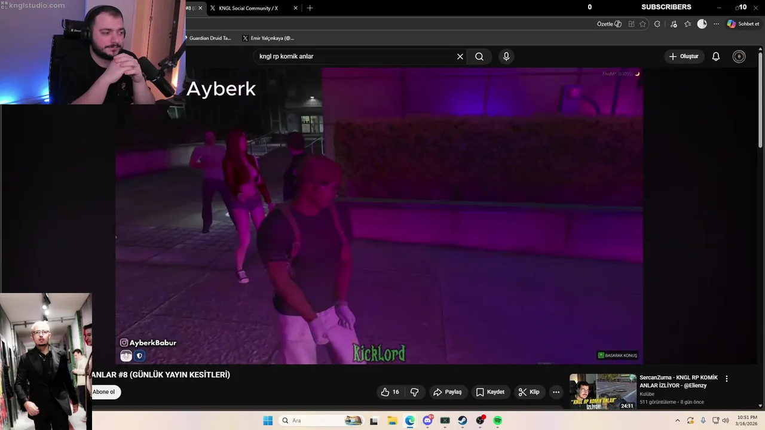Viewport: 765px width, 430px height.
Task: Start voice search with microphone icon
Action: tap(506, 57)
